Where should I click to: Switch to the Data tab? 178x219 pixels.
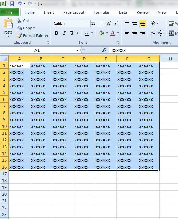pos(123,12)
